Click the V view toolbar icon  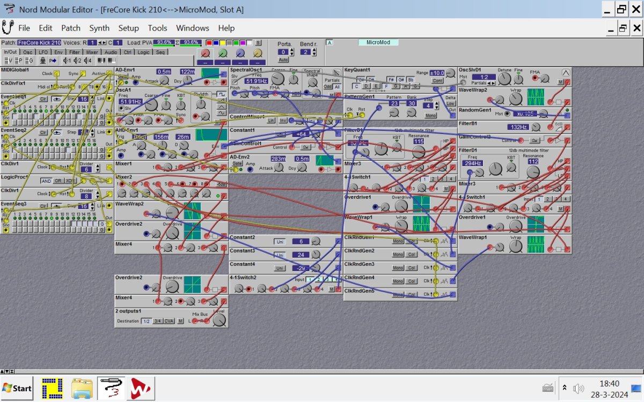9,61
